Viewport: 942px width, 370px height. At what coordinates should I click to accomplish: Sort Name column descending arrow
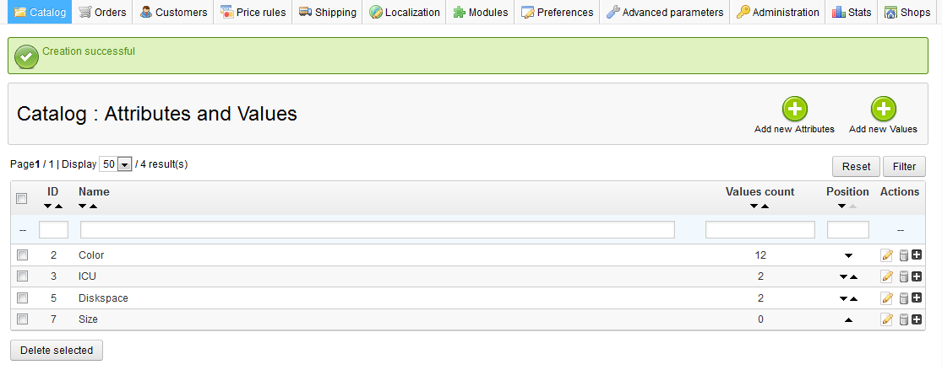coord(83,206)
